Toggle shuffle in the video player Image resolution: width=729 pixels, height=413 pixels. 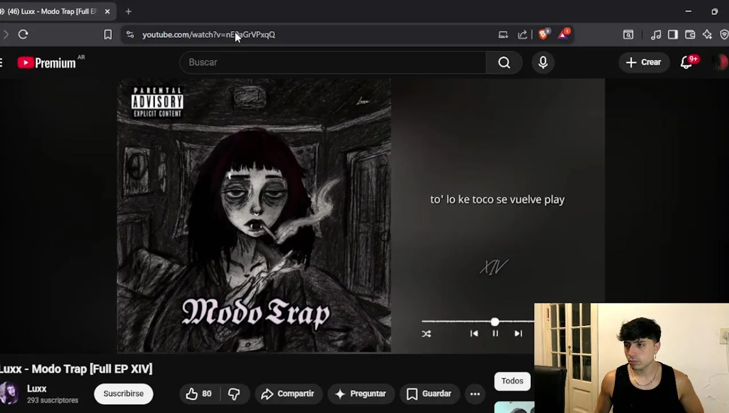click(426, 334)
